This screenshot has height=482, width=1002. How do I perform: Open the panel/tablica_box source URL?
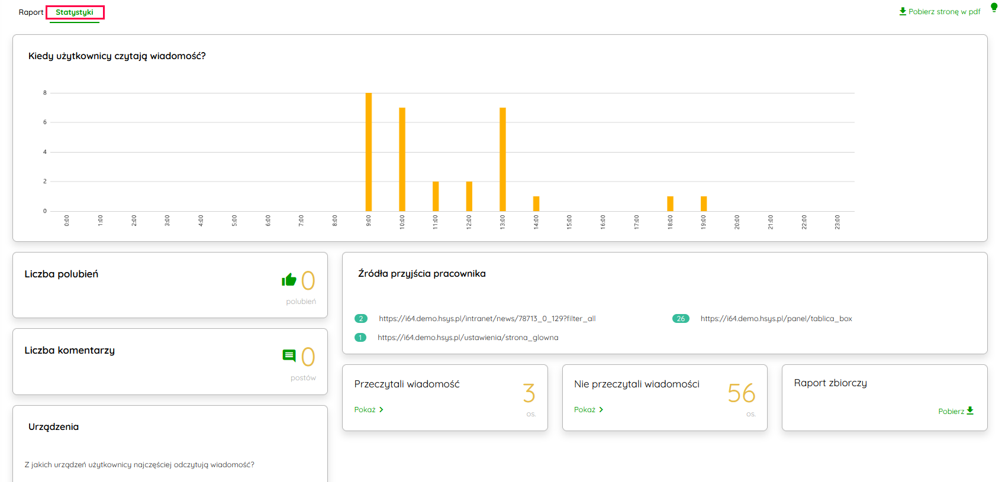tap(776, 319)
